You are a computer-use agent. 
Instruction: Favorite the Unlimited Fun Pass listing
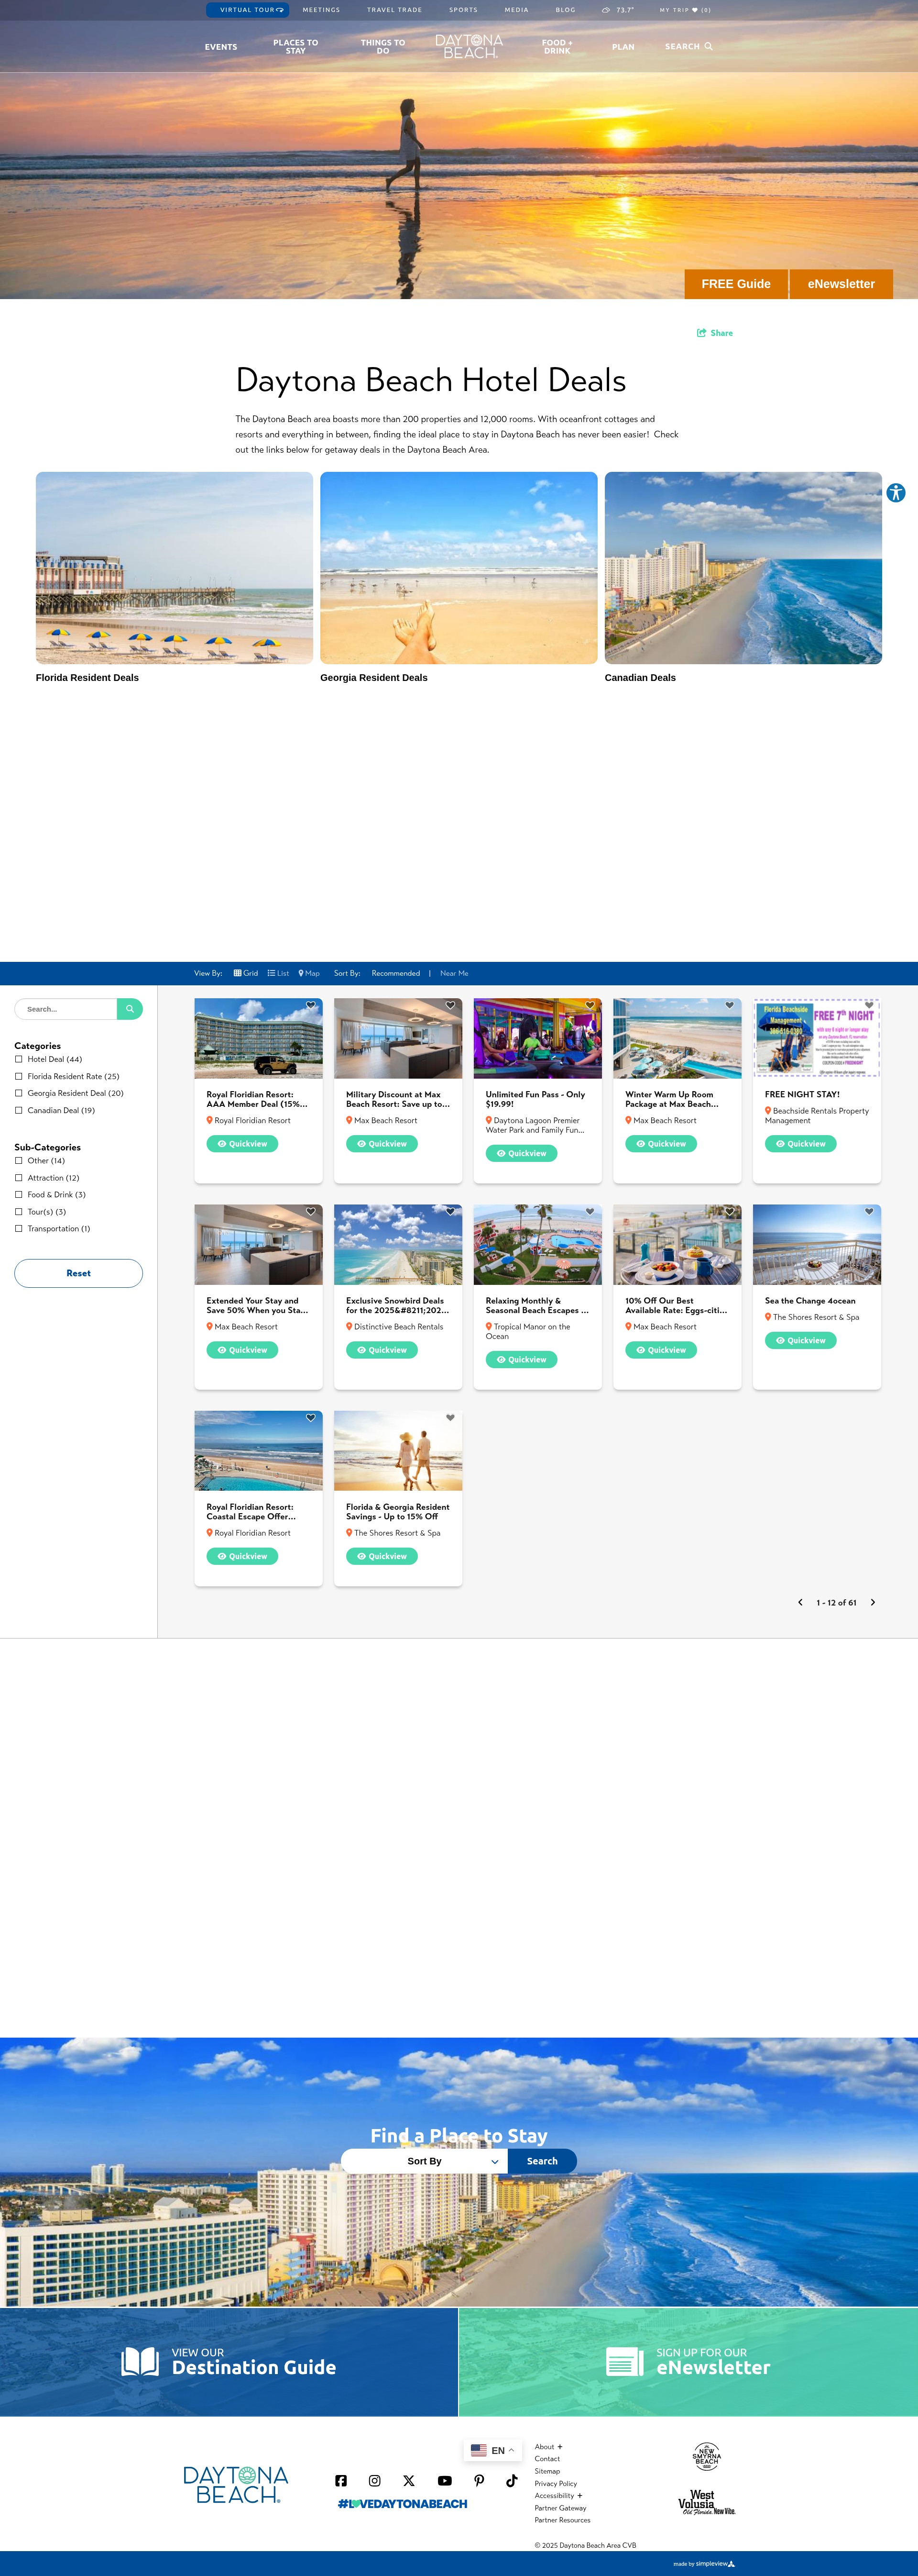tap(590, 1005)
